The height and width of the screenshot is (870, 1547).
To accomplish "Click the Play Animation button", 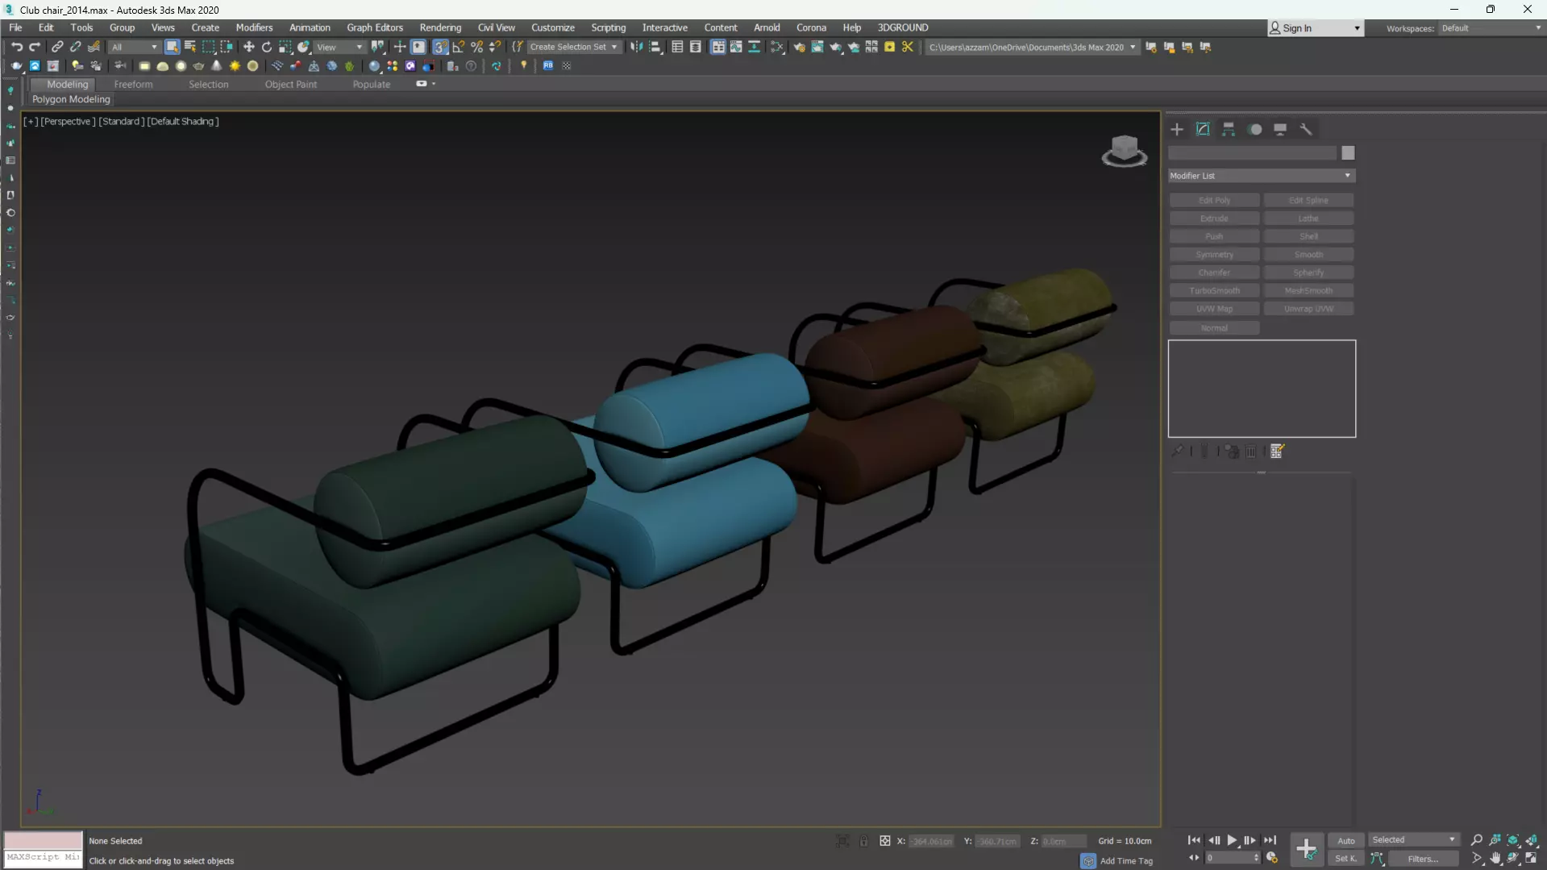I will (x=1232, y=840).
